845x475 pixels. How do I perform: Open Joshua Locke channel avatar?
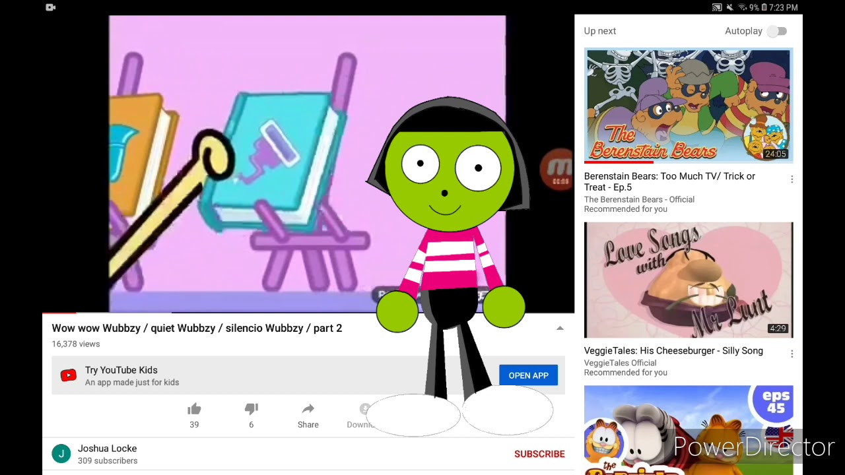[x=61, y=454]
